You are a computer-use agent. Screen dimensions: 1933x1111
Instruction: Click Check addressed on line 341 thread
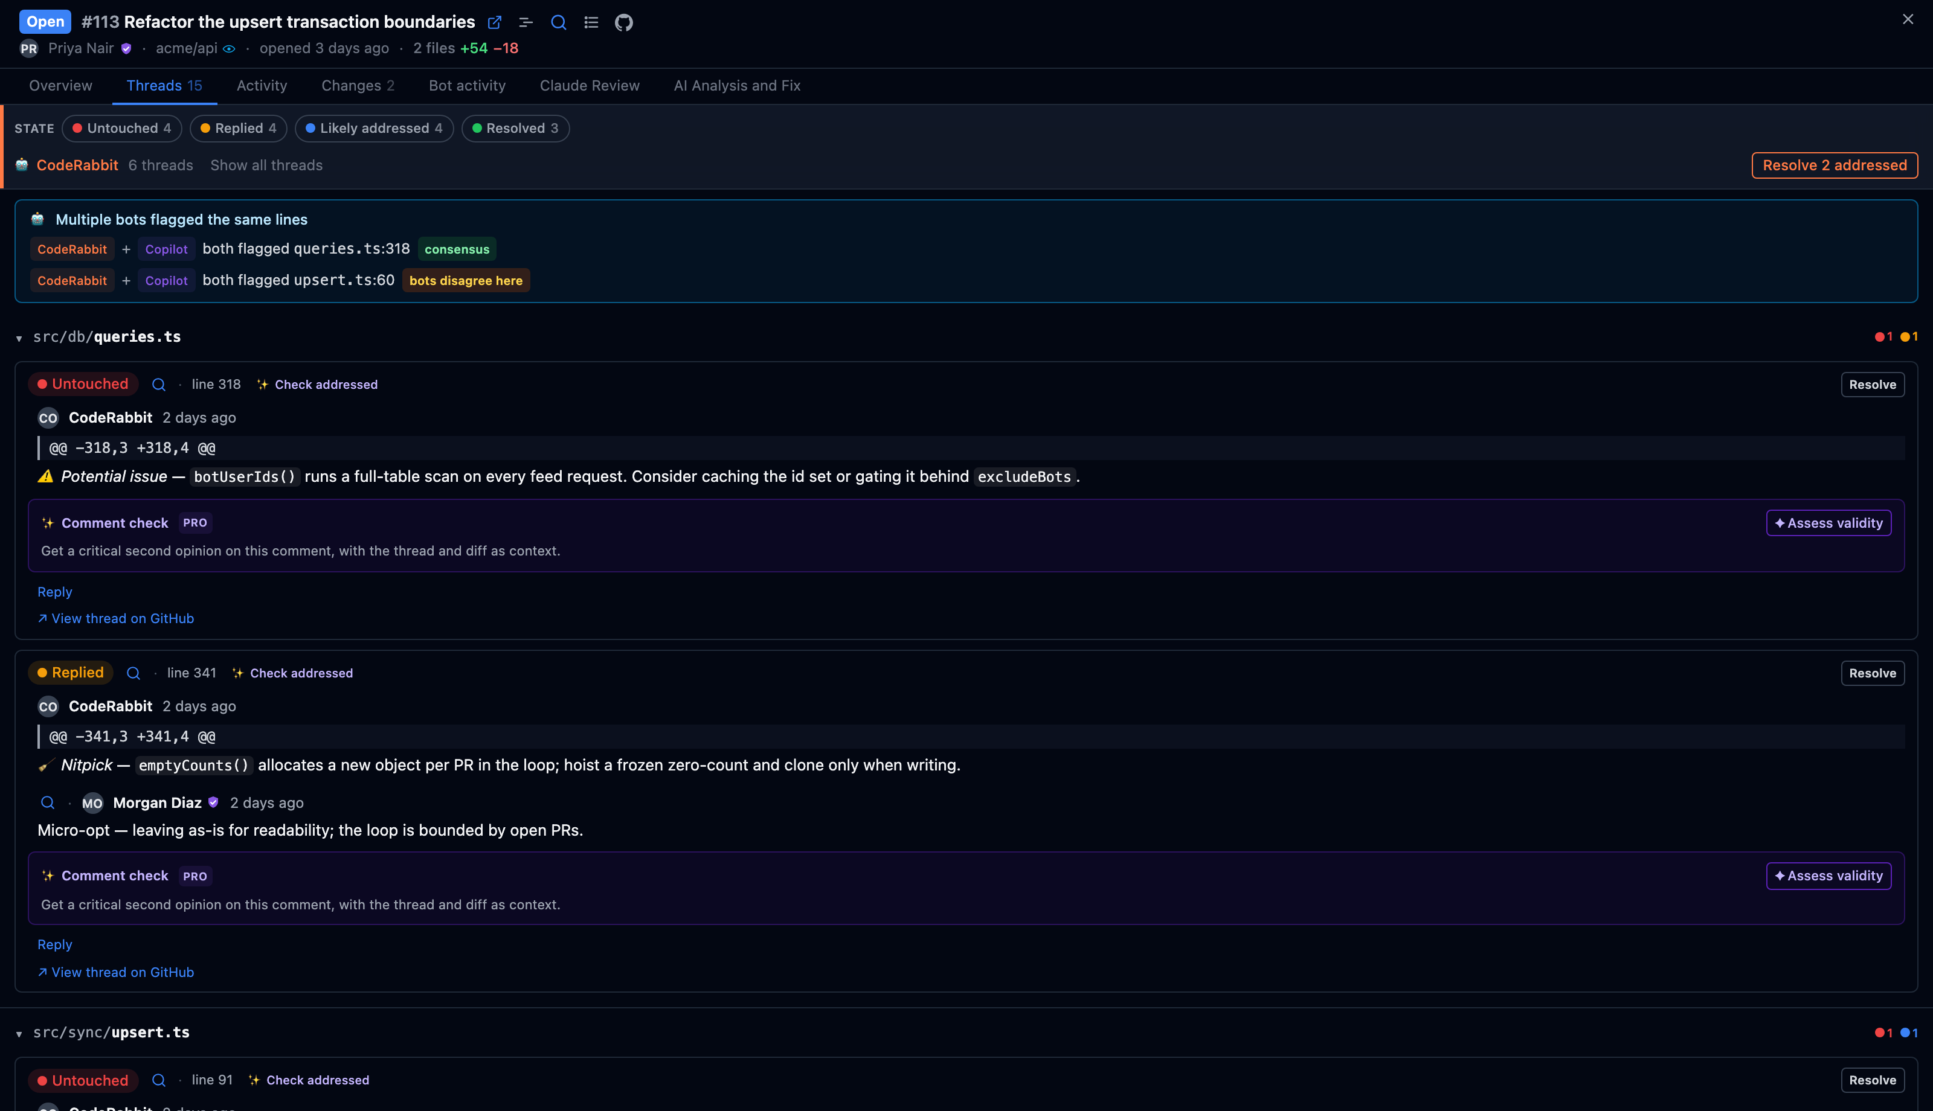click(293, 673)
